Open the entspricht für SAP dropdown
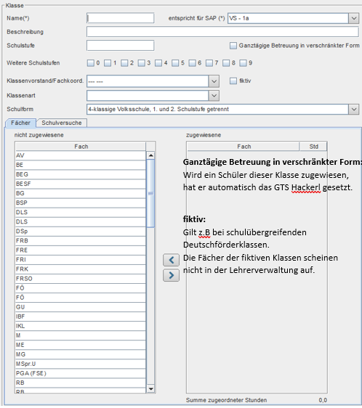The image size is (362, 408). (354, 18)
